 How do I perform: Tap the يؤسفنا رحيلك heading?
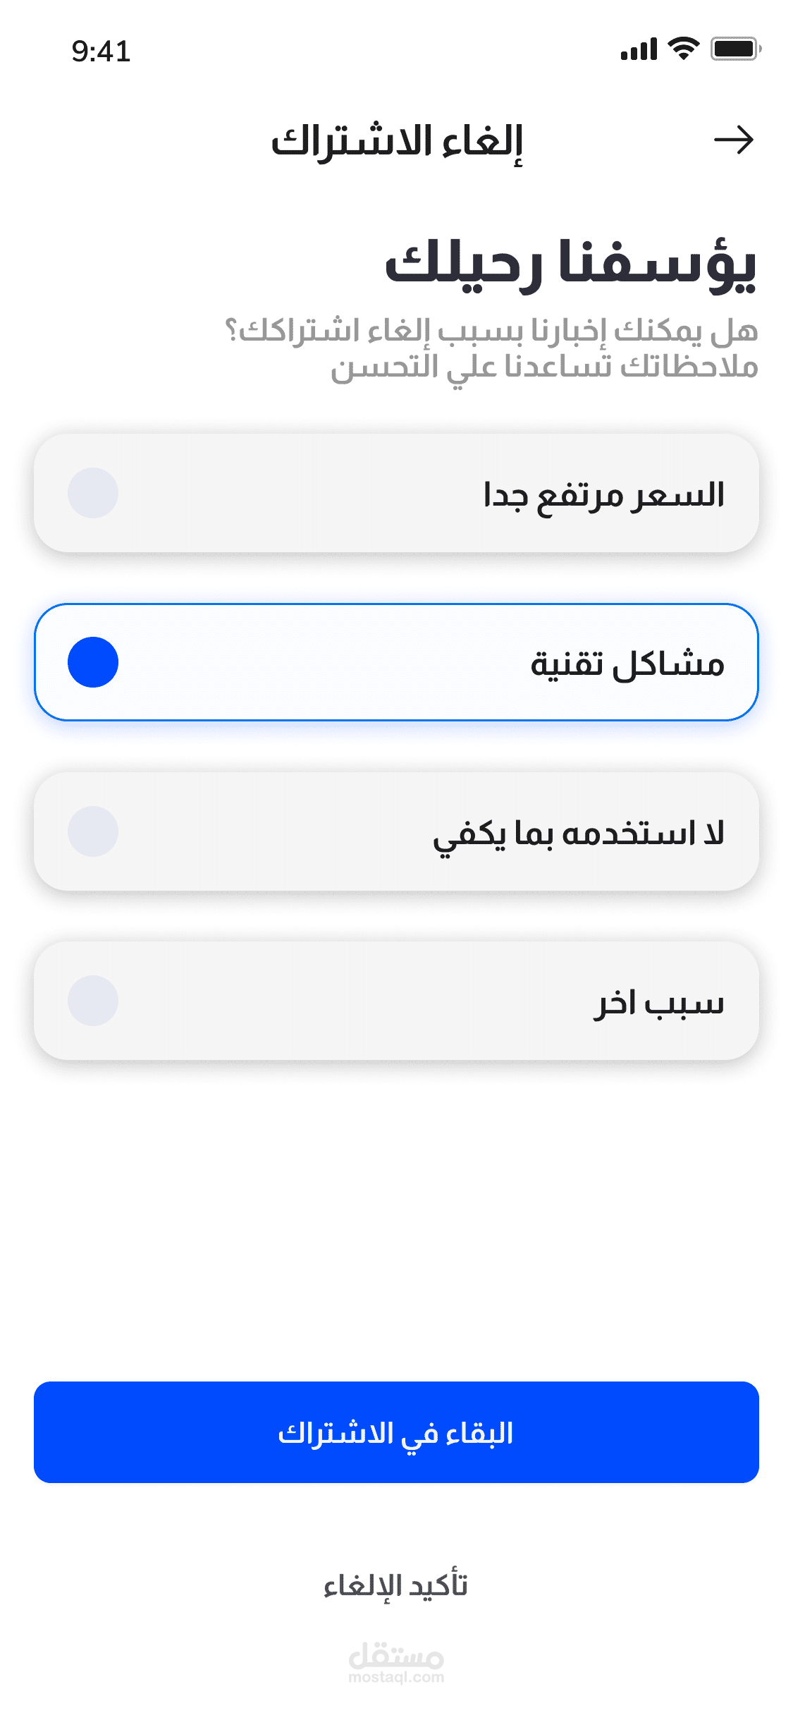point(571,264)
